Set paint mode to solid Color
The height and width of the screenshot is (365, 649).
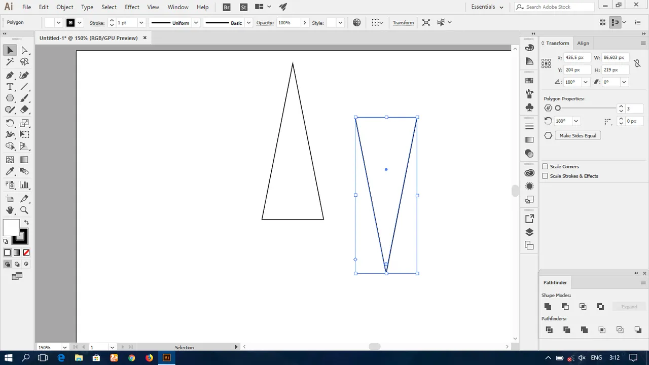(7, 252)
